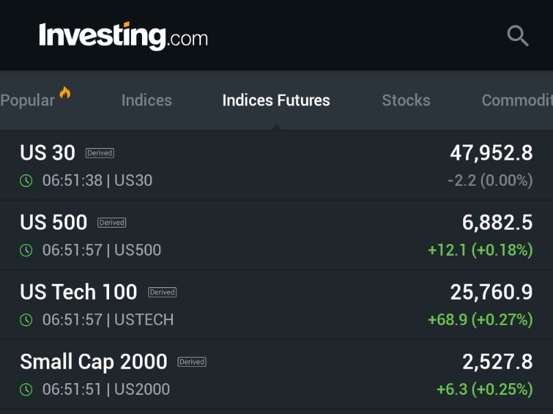The width and height of the screenshot is (553, 414).
Task: Open the Commodities tab
Action: [517, 101]
